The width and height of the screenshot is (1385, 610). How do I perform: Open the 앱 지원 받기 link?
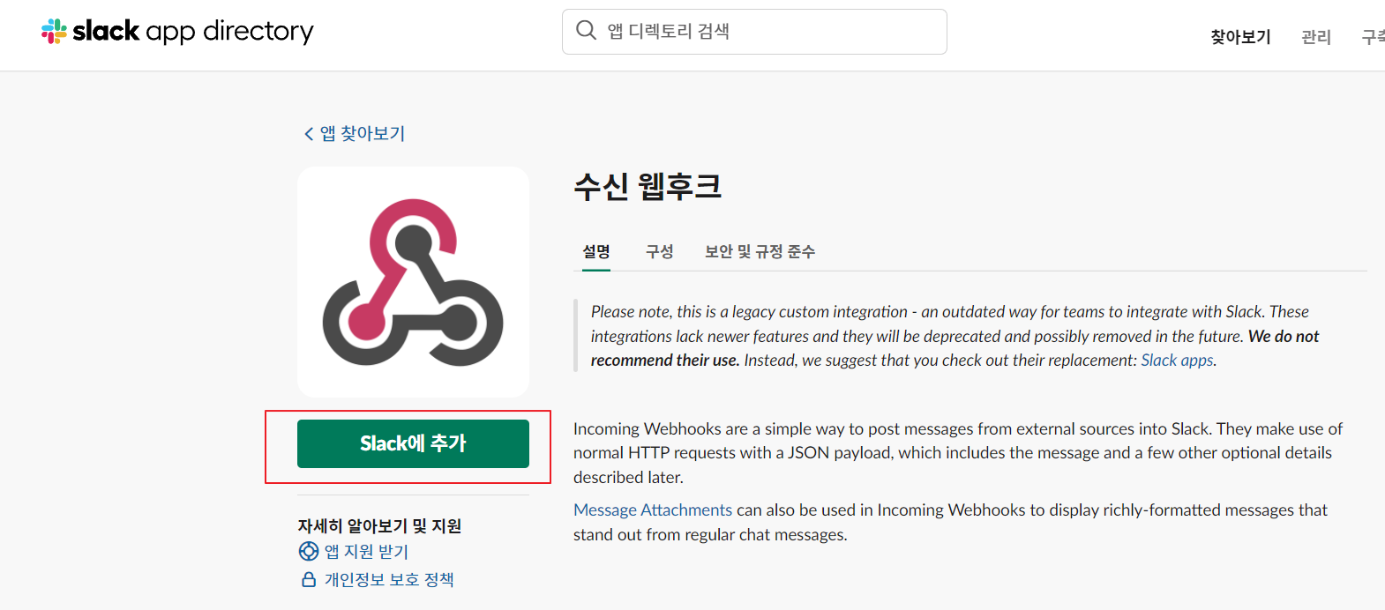[x=366, y=551]
